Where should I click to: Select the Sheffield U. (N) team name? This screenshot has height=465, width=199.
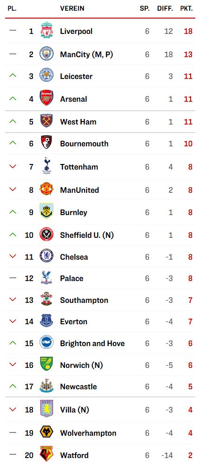click(x=87, y=235)
